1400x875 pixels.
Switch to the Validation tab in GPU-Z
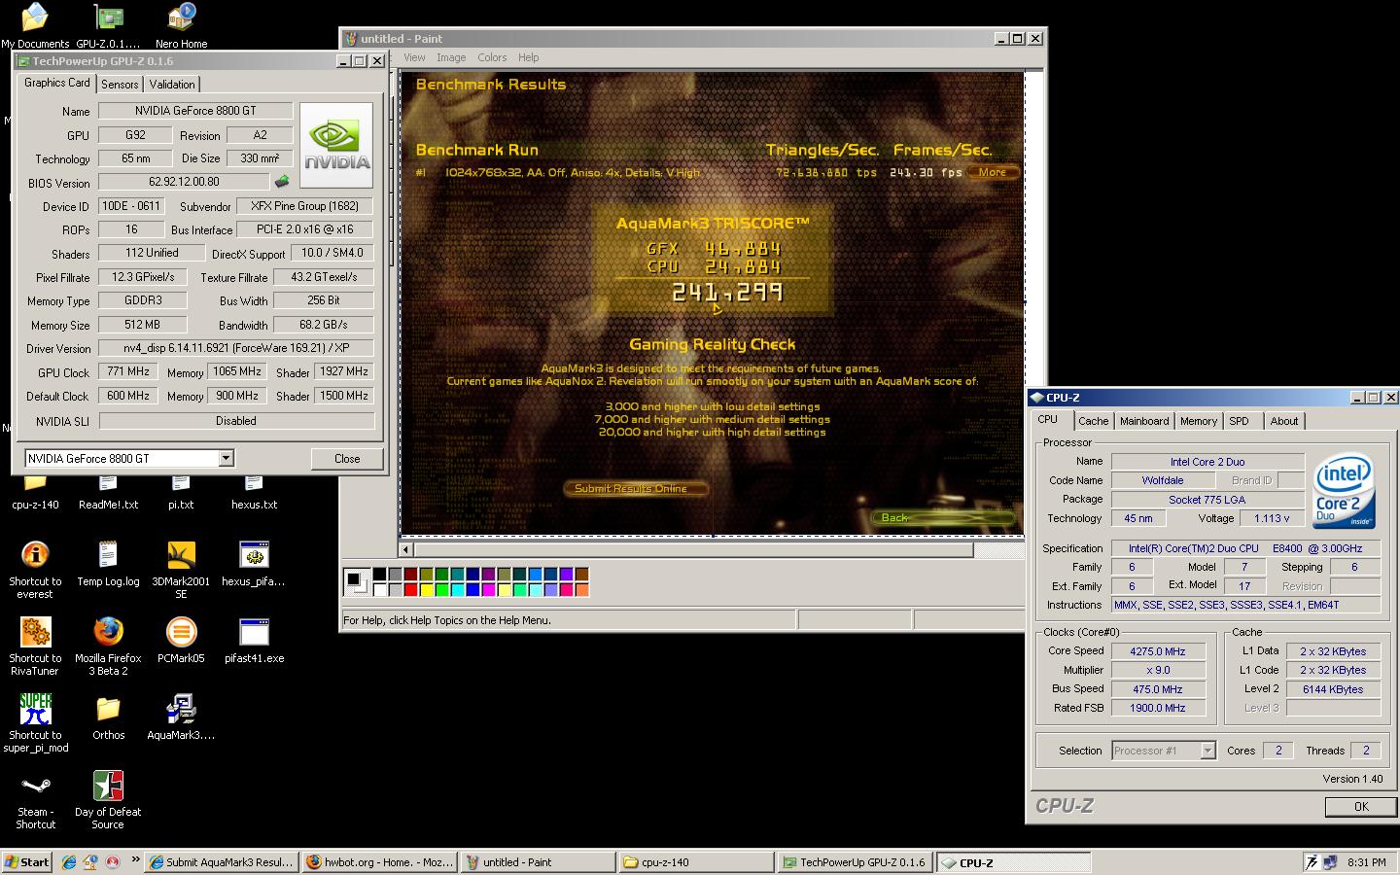(x=172, y=85)
